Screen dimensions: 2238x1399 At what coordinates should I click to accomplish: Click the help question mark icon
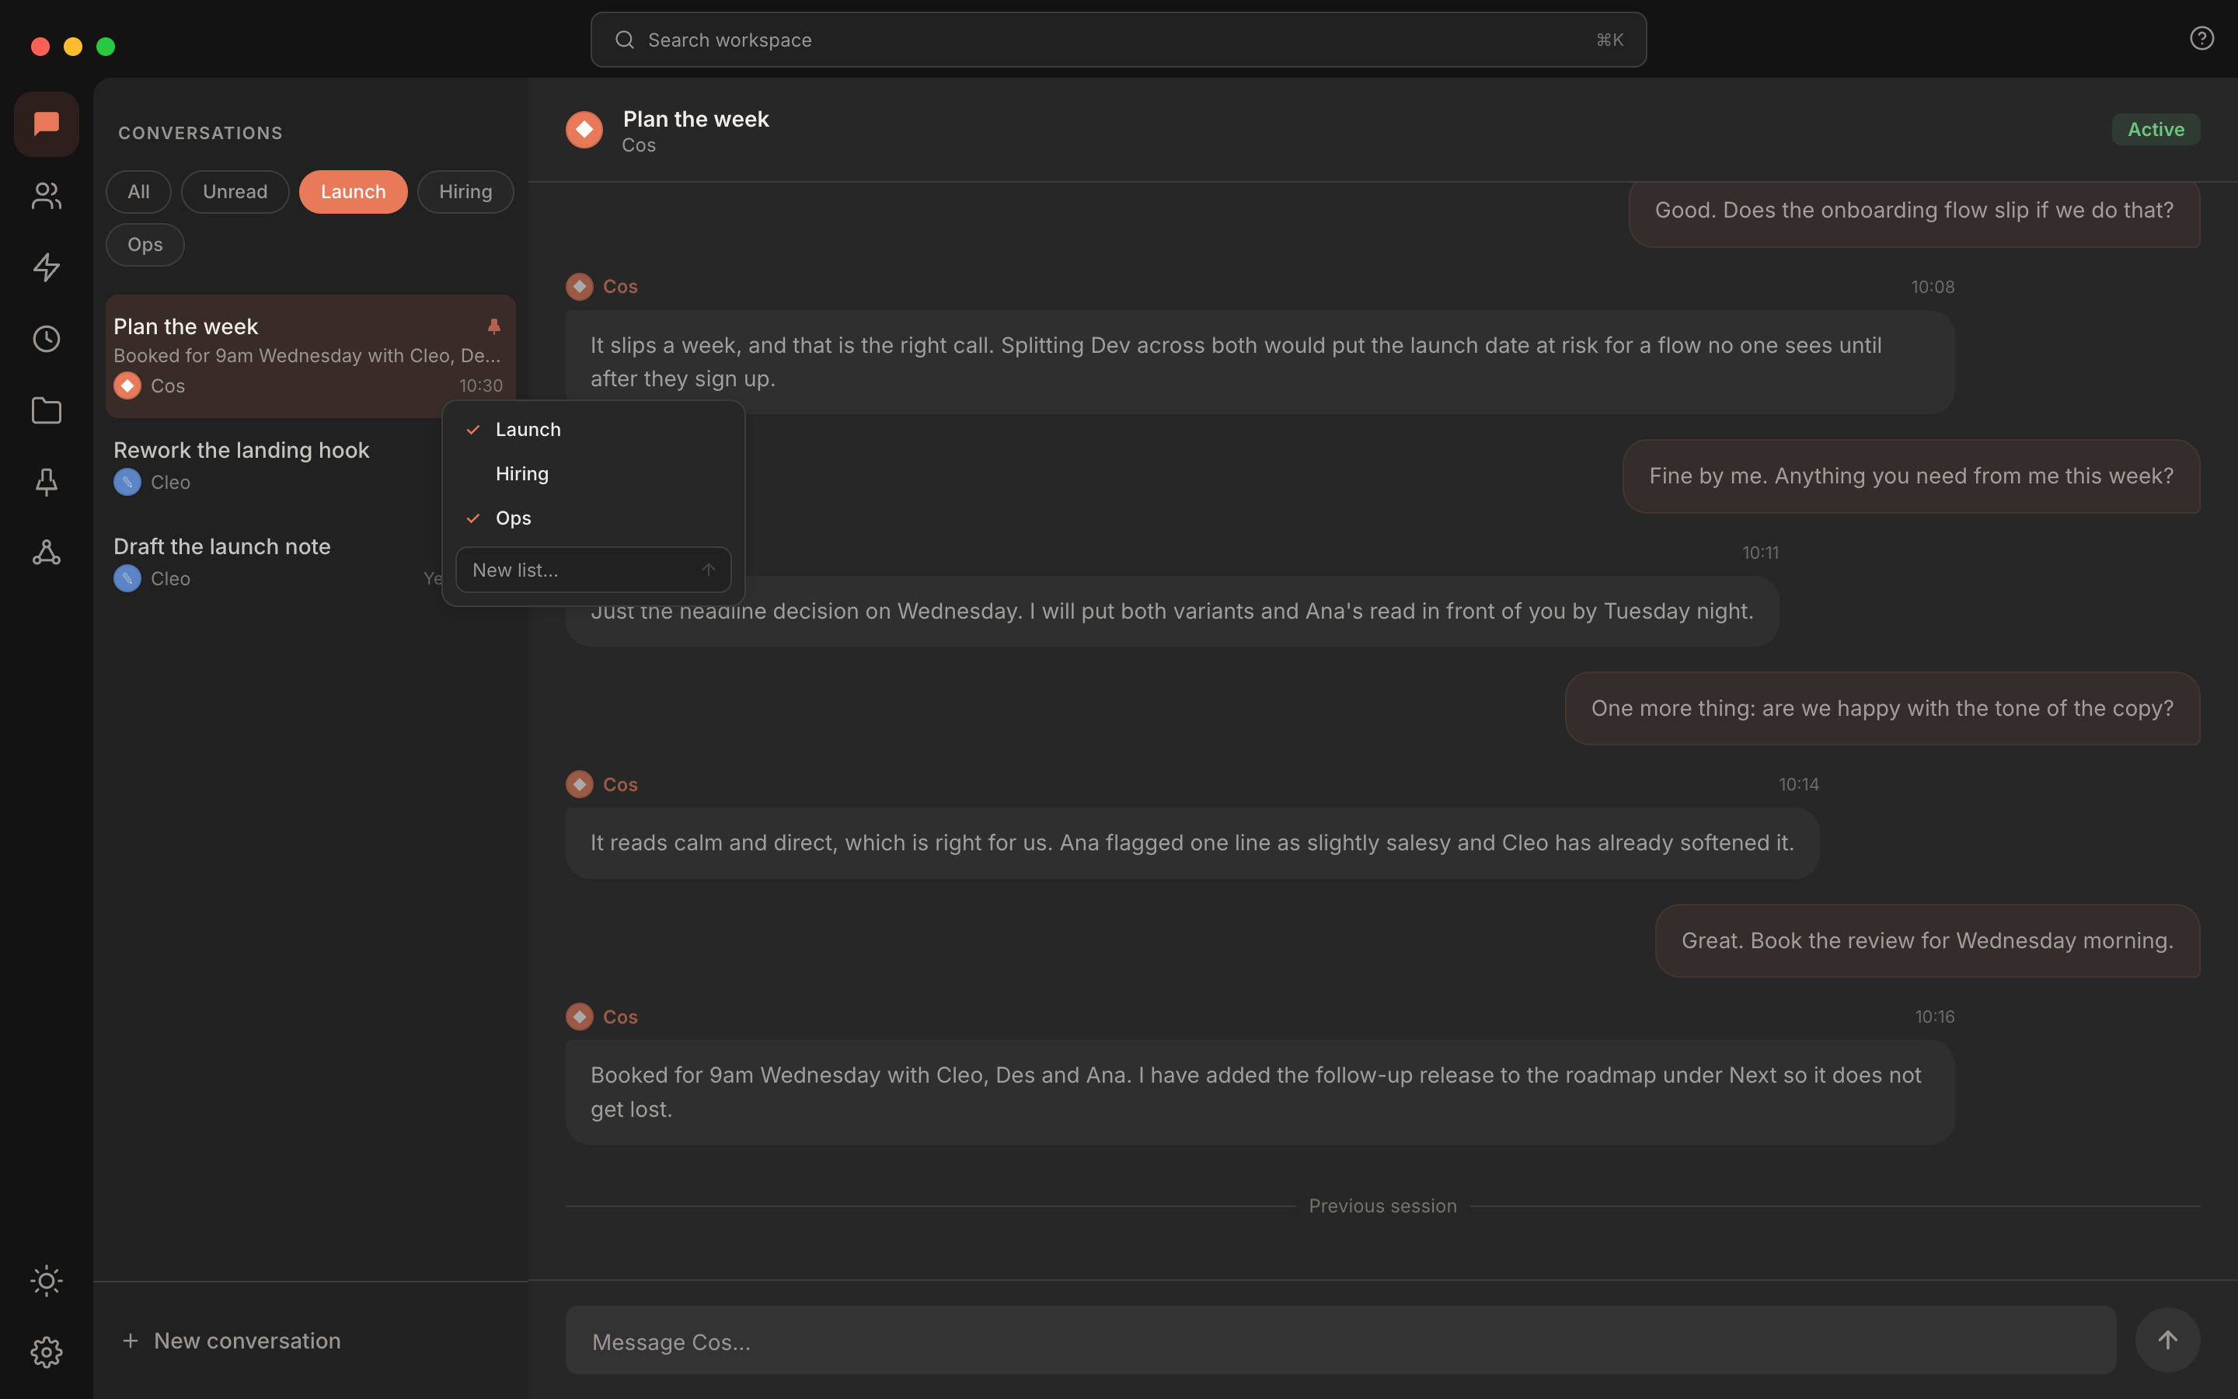click(2201, 38)
